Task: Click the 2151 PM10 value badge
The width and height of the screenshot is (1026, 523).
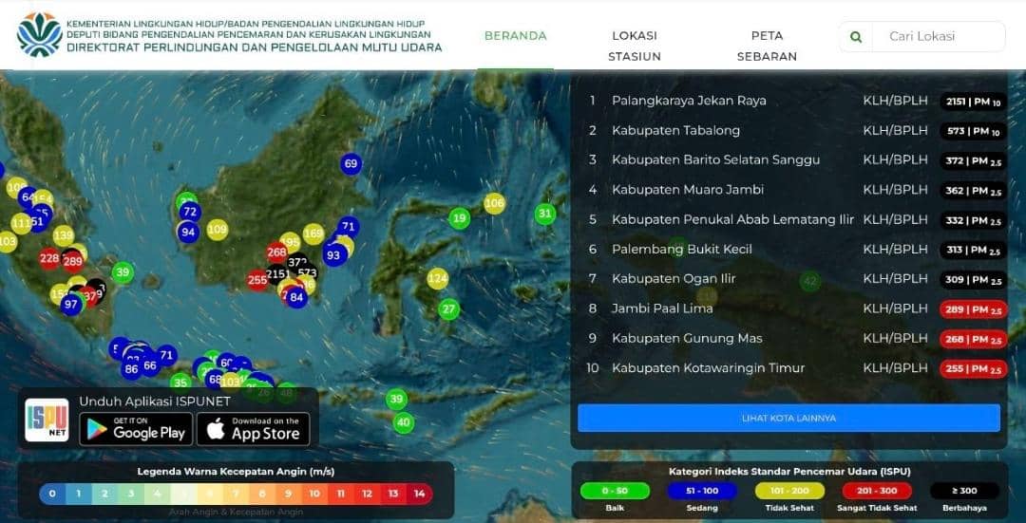Action: (x=973, y=102)
